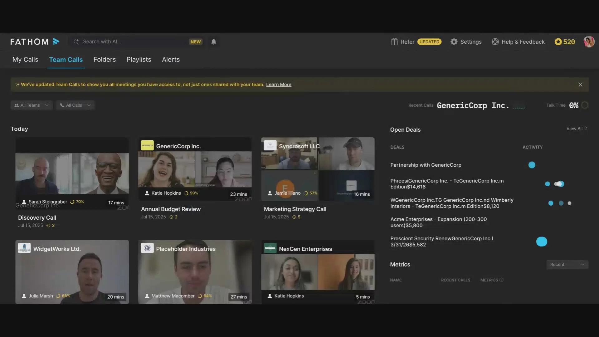Click Matthew Macomber talk-time ring icon
The image size is (599, 337).
200,296
